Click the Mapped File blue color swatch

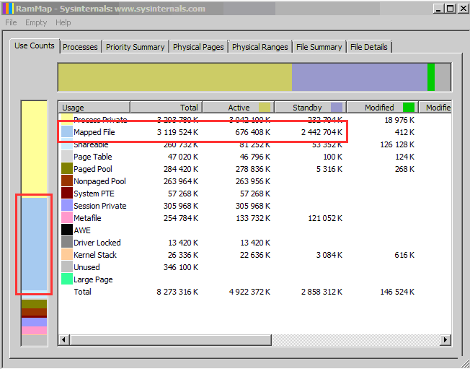click(66, 132)
